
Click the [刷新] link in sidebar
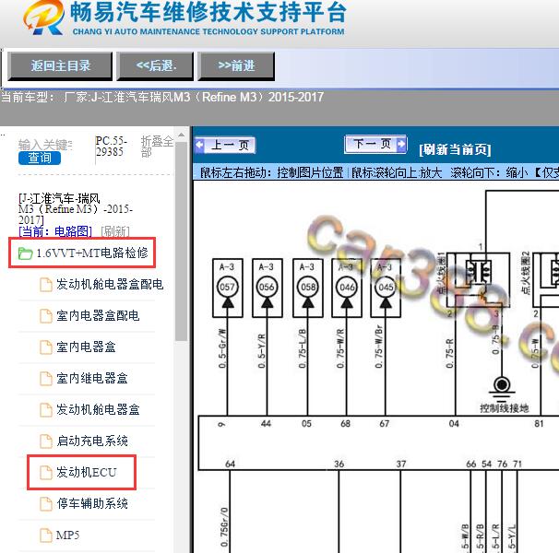115,231
